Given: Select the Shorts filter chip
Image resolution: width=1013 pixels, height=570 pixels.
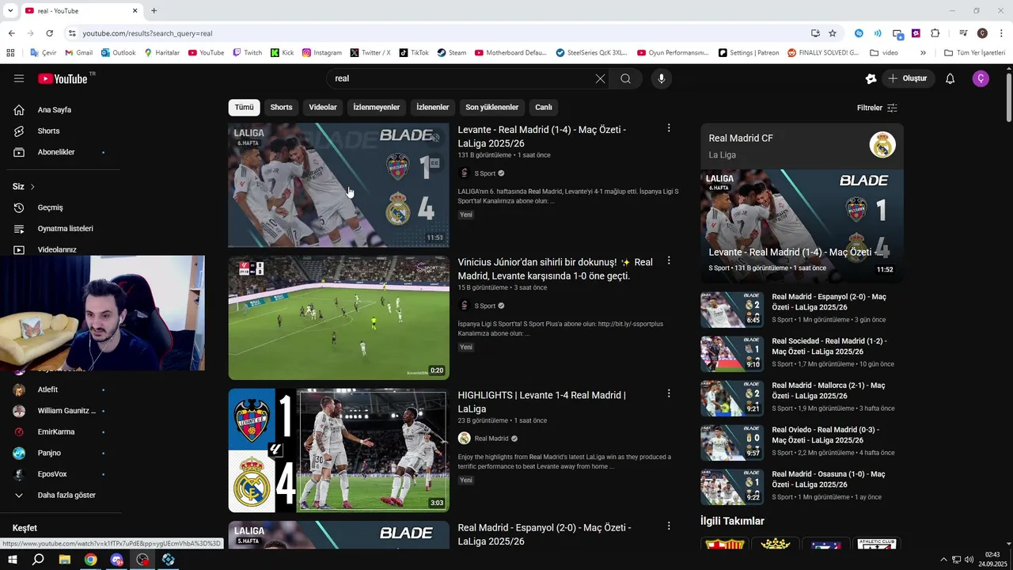Looking at the screenshot, I should pyautogui.click(x=281, y=108).
